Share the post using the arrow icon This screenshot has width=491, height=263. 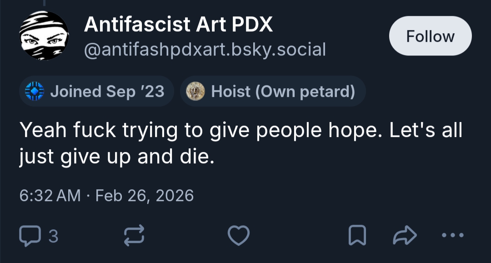405,235
